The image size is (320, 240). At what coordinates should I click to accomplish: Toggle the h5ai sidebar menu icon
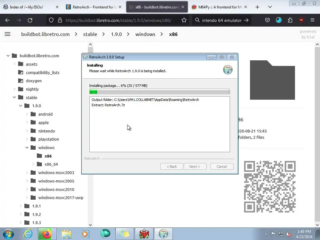pos(7,34)
